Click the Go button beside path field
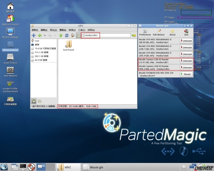The image size is (214, 171). pos(134,35)
